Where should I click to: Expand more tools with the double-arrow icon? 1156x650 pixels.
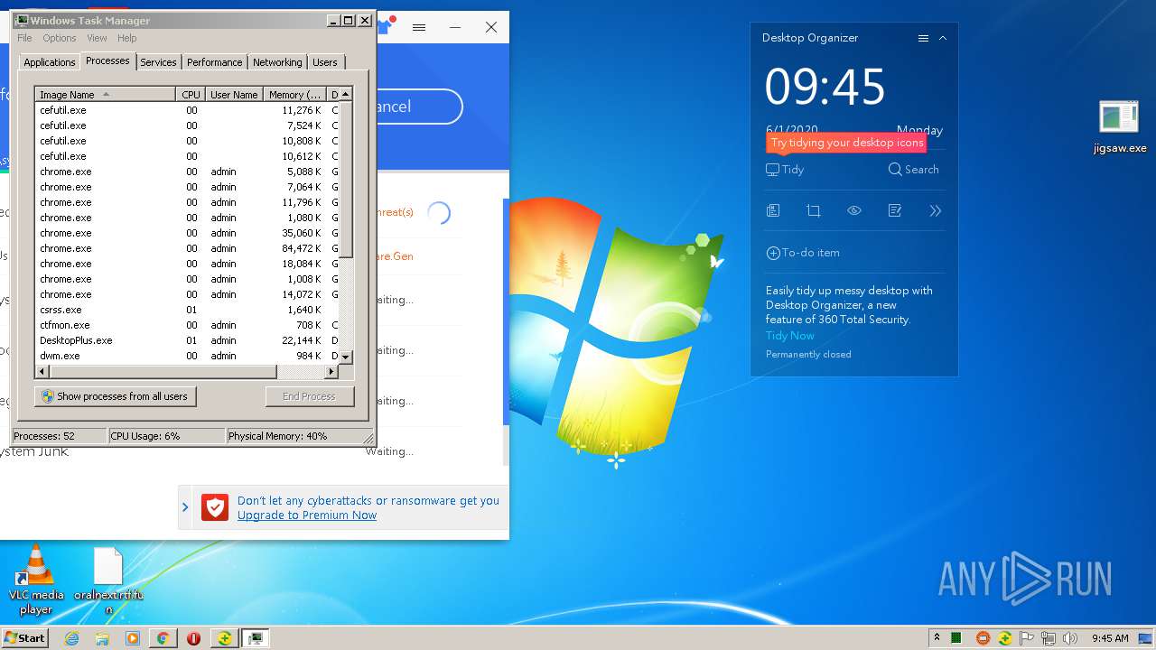[x=935, y=210]
